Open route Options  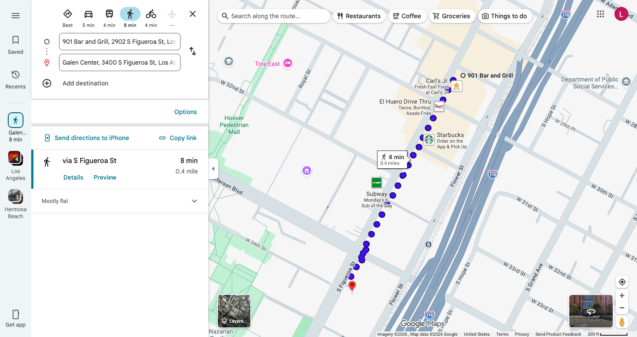click(185, 112)
